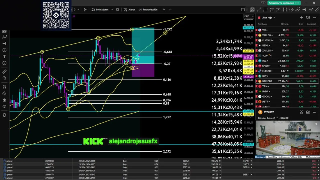Pick the horizontal lines favorite tool
The height and width of the screenshot is (180, 320).
pyautogui.click(x=265, y=9)
